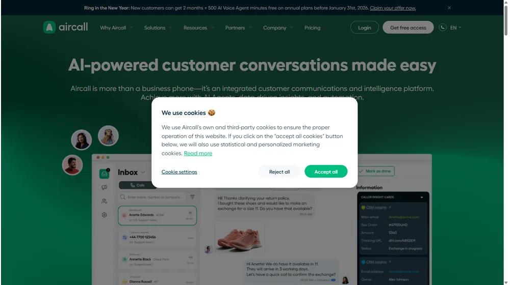510x285 pixels.
Task: Open the Partners menu
Action: (x=238, y=28)
